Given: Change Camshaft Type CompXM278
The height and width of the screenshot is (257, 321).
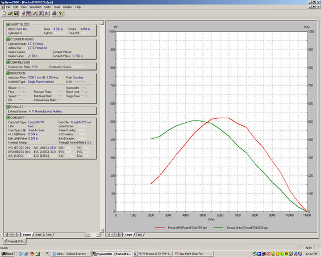Looking at the screenshot, I should coord(36,122).
